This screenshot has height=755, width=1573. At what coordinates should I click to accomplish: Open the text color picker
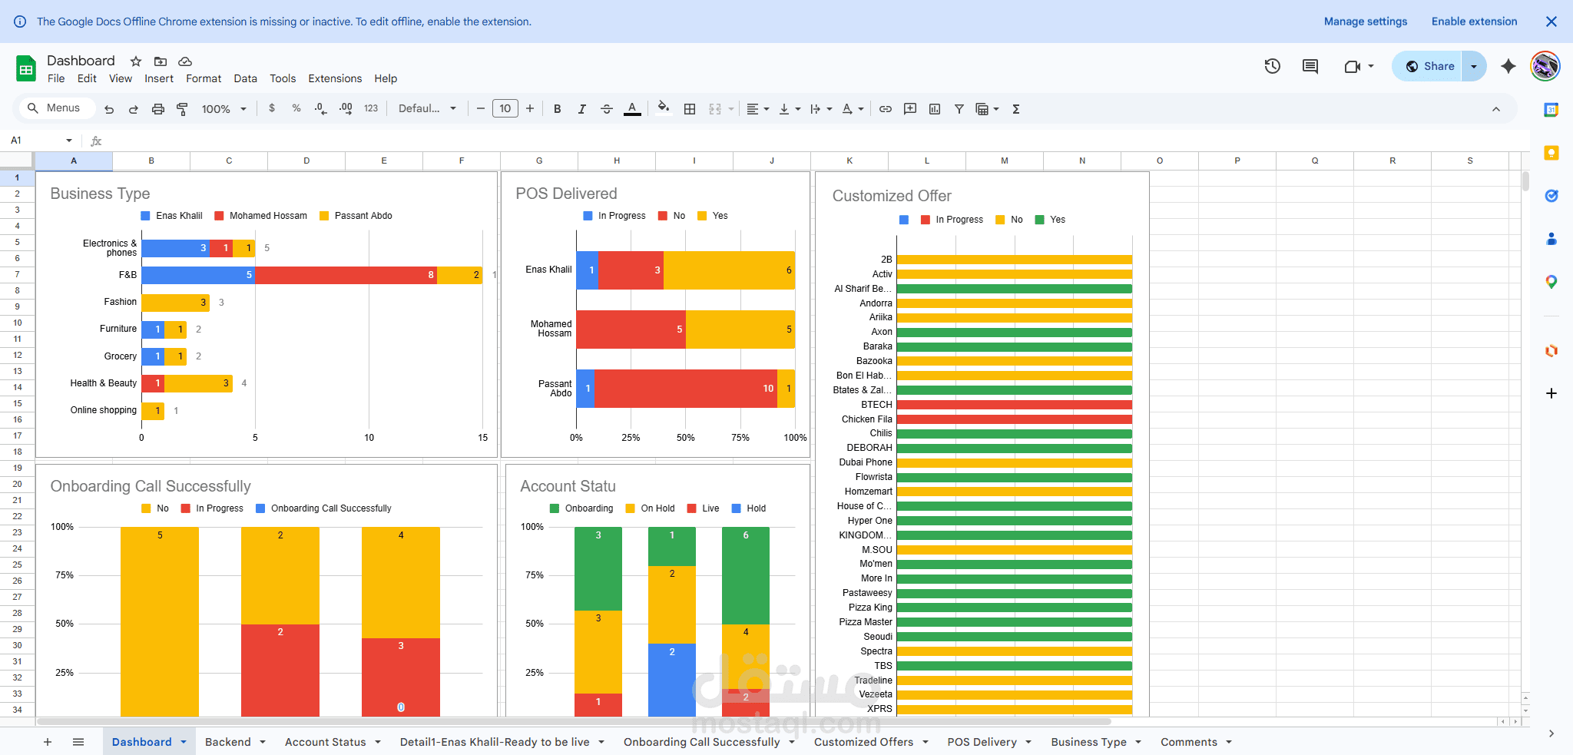632,109
